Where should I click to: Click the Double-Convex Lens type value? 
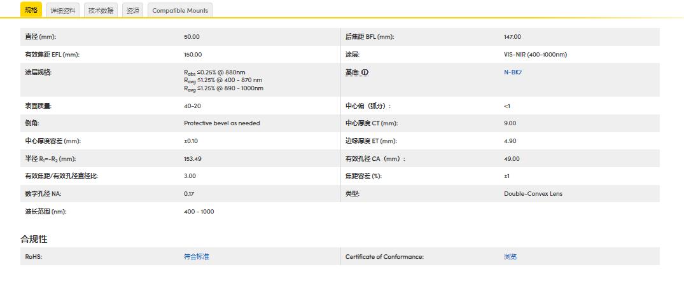[533, 194]
